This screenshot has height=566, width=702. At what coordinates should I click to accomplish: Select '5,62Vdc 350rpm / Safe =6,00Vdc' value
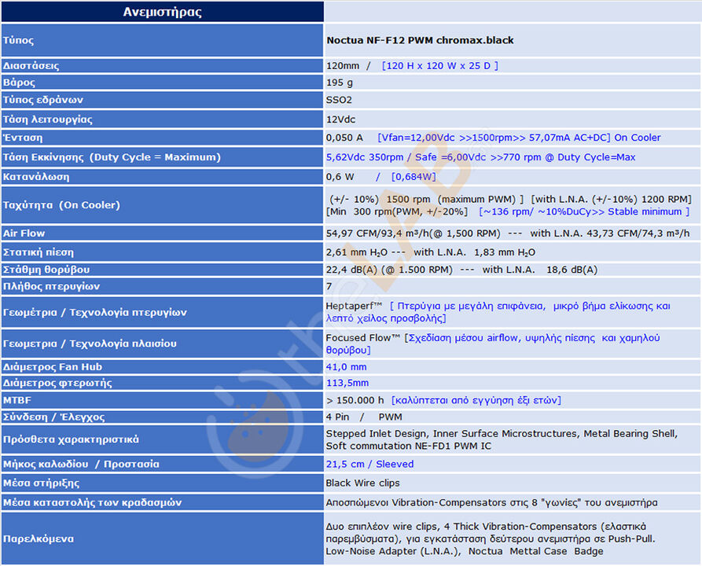[406, 157]
